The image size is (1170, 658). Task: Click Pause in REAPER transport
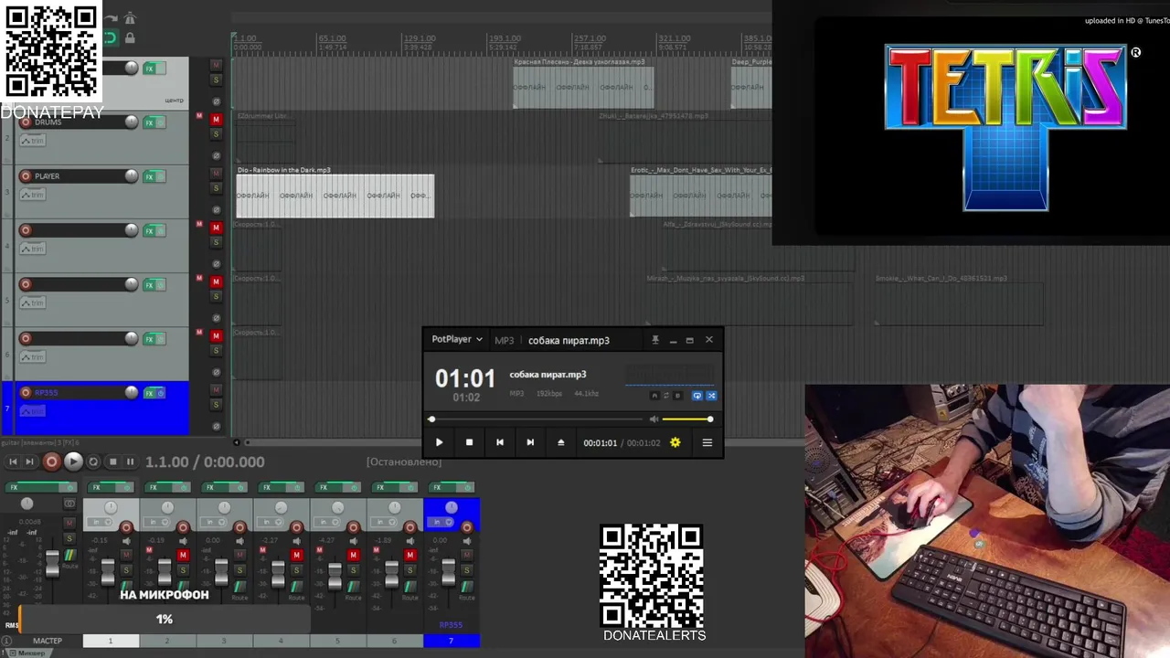130,462
